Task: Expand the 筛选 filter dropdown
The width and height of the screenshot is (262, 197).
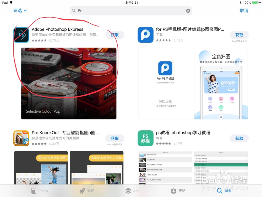Action: pyautogui.click(x=20, y=11)
